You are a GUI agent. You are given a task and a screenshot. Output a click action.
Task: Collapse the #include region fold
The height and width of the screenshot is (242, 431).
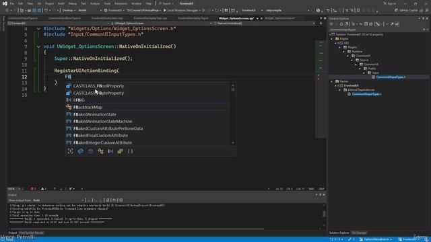(38, 28)
